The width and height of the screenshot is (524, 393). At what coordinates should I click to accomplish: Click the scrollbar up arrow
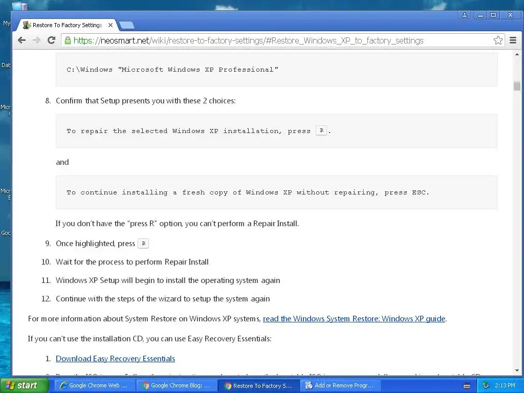(x=517, y=54)
